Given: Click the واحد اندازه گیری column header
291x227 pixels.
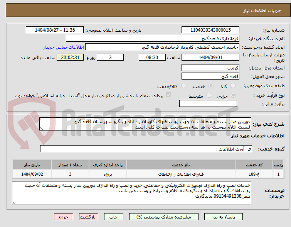Looking at the screenshot, I should coord(108,165).
